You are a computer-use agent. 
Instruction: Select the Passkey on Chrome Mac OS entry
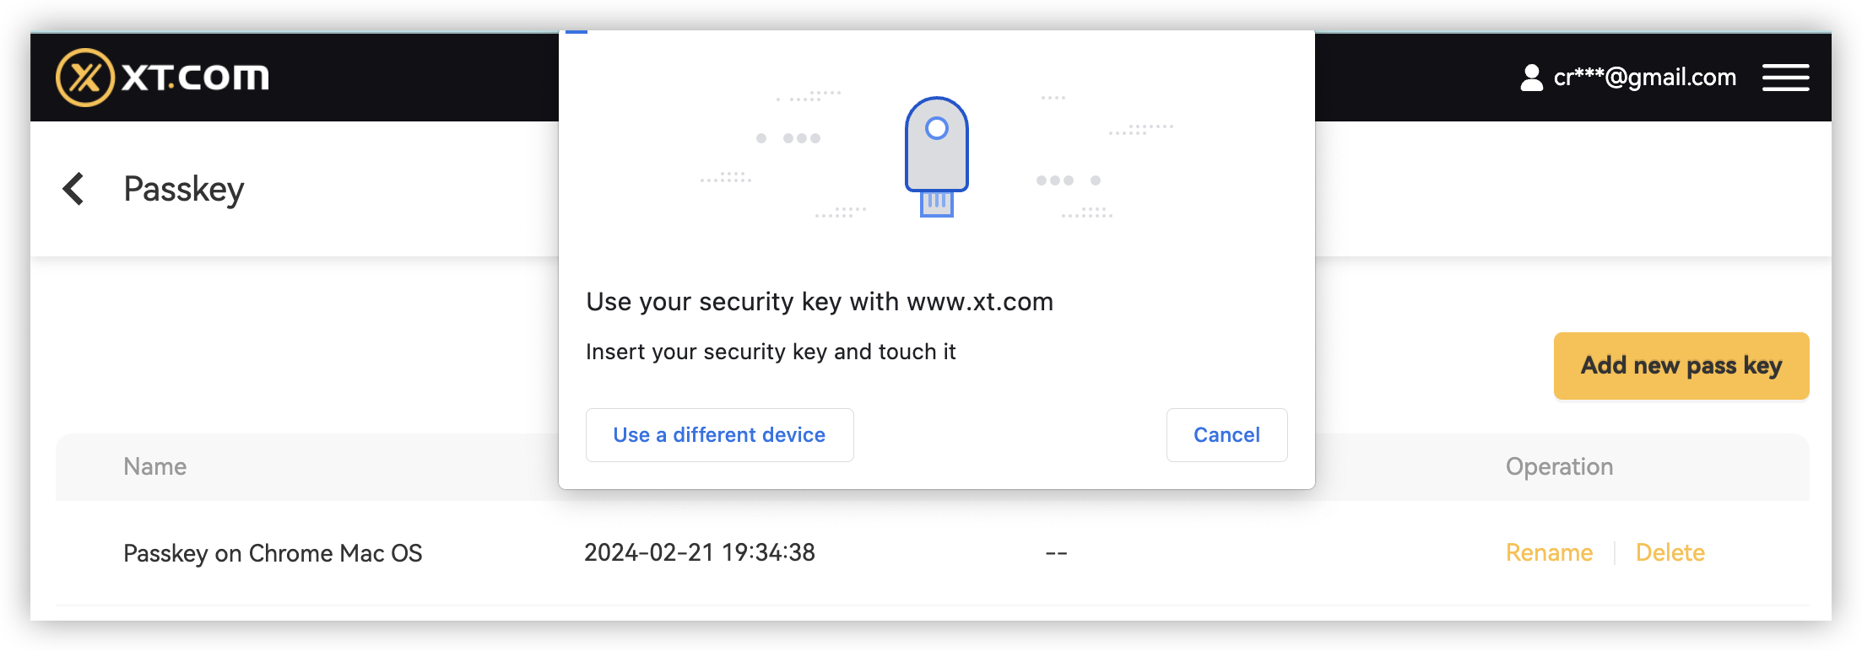pos(273,553)
